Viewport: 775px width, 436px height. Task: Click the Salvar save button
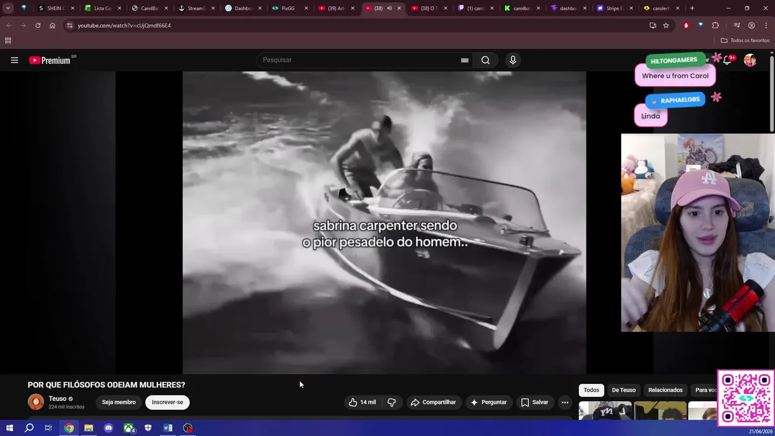(535, 402)
